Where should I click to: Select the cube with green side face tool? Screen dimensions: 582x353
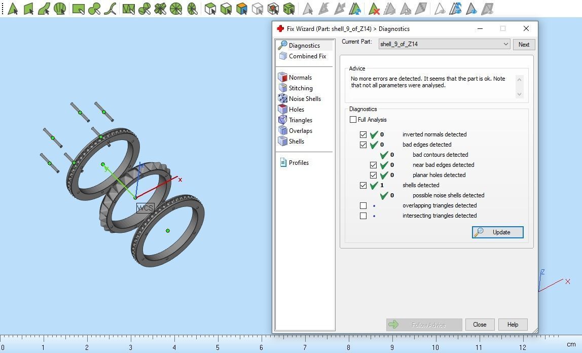click(x=226, y=9)
